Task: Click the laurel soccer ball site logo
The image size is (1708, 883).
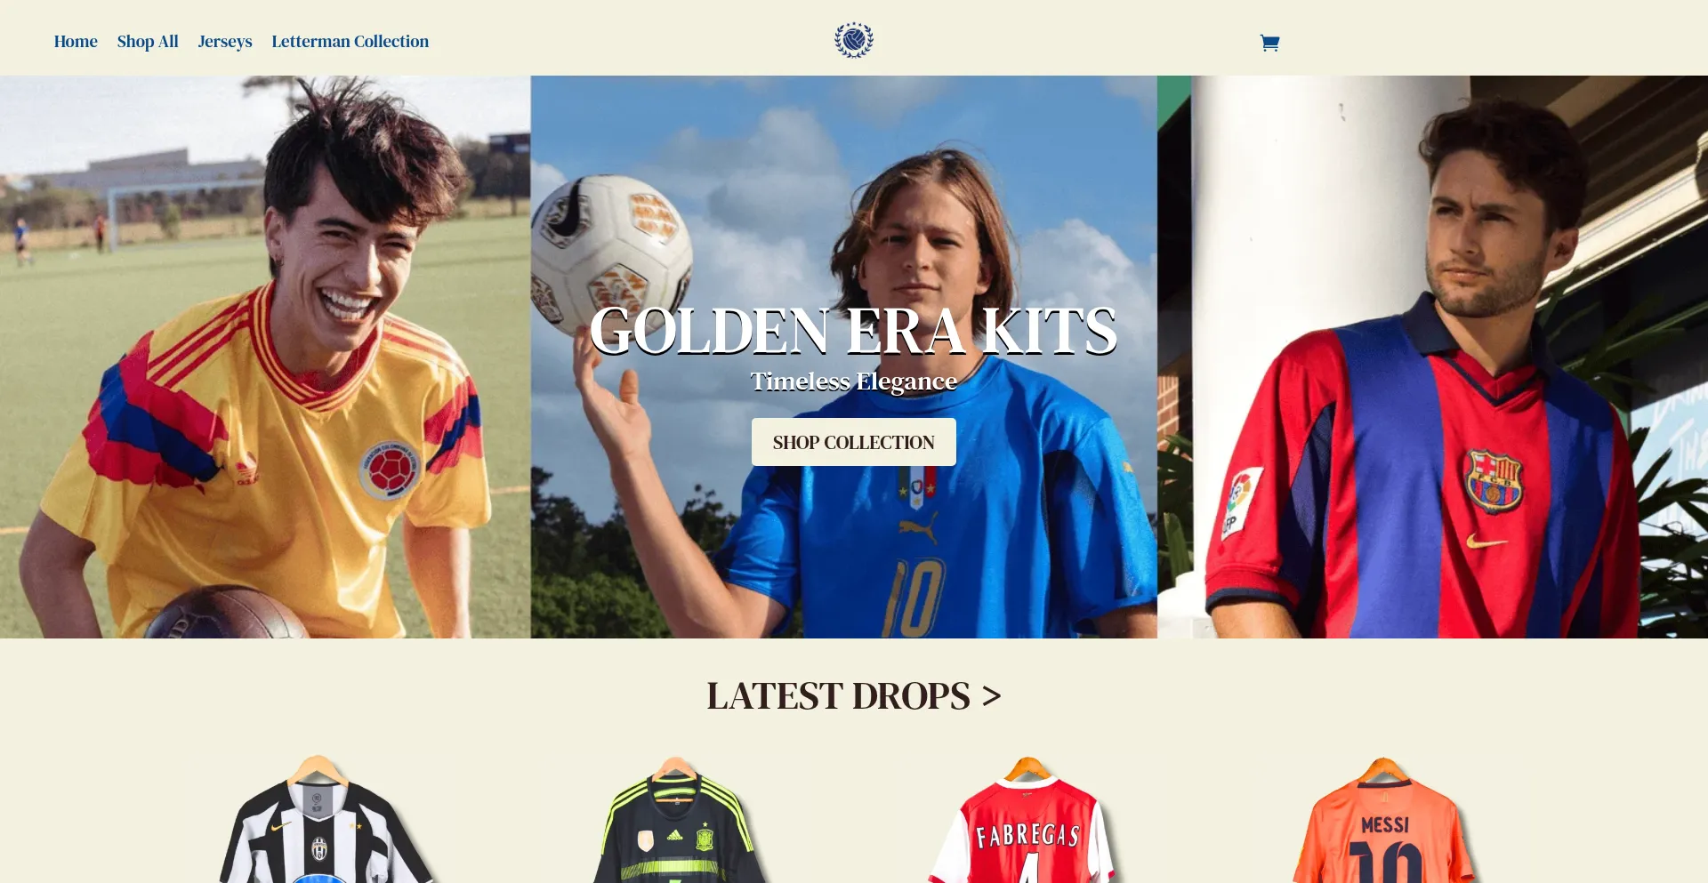Action: tap(854, 40)
